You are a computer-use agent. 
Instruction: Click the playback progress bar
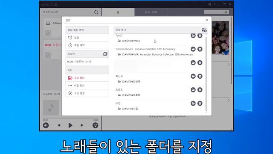[x=70, y=118]
